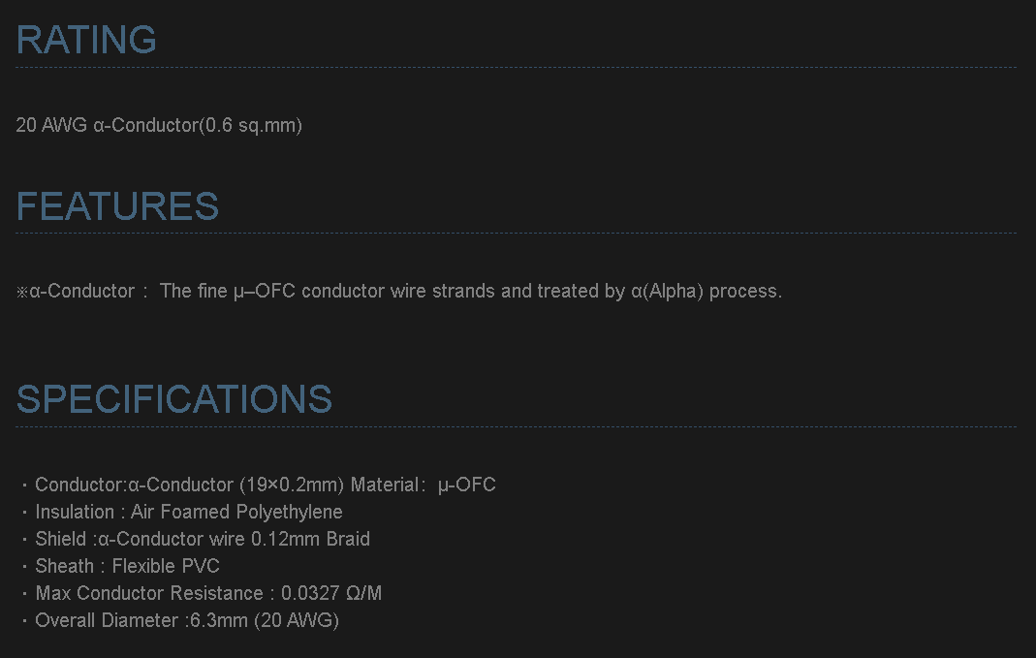1036x658 pixels.
Task: Click the RATING section heading
Action: click(86, 40)
